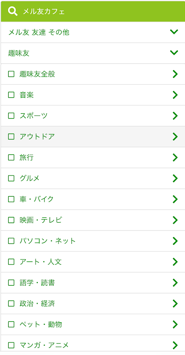This screenshot has width=185, height=355.
Task: Expand the アート・人文 row arrow
Action: coord(175,262)
